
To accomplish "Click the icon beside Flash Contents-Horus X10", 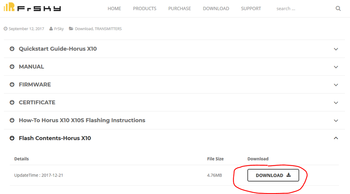I will (x=12, y=138).
